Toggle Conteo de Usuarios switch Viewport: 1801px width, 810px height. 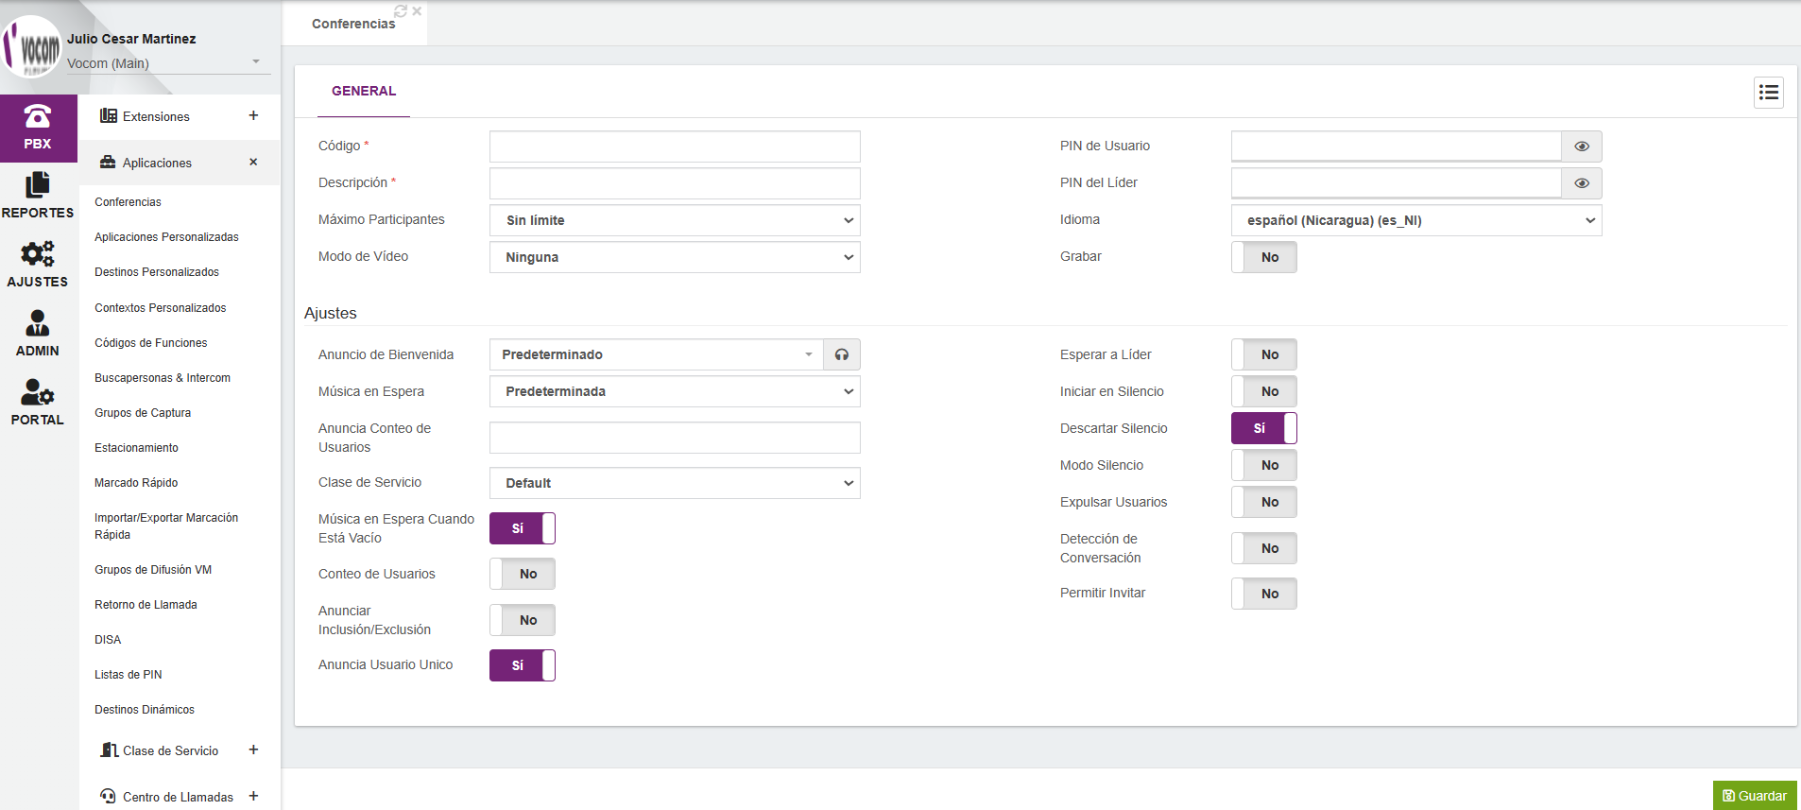(x=523, y=574)
